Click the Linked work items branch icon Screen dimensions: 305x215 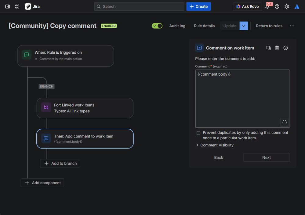[46, 107]
